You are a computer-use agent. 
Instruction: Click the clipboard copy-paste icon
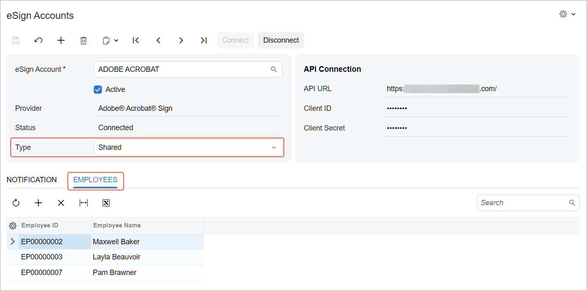point(106,40)
